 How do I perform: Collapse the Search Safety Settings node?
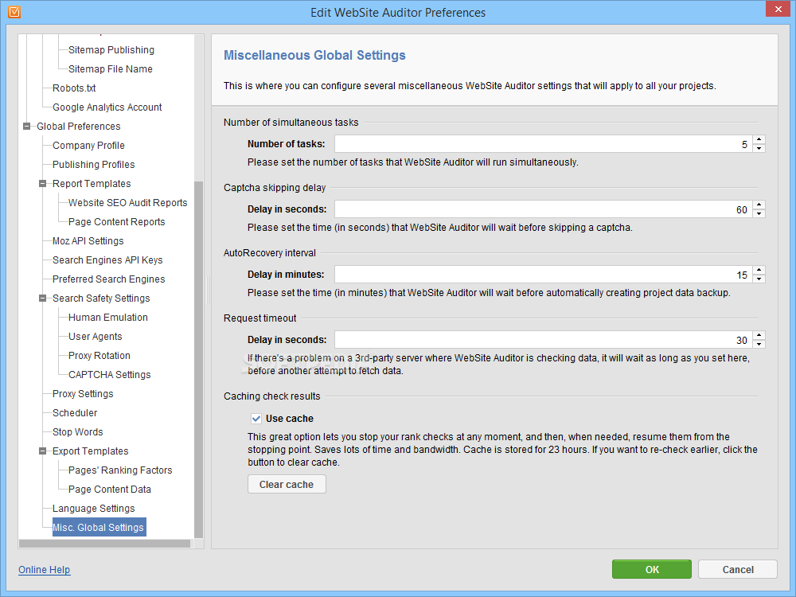(x=43, y=298)
